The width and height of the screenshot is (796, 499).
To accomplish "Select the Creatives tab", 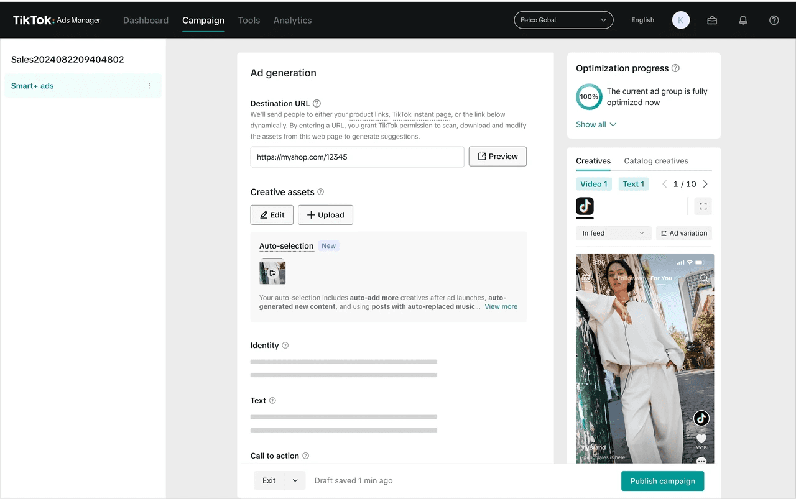I will pyautogui.click(x=593, y=161).
